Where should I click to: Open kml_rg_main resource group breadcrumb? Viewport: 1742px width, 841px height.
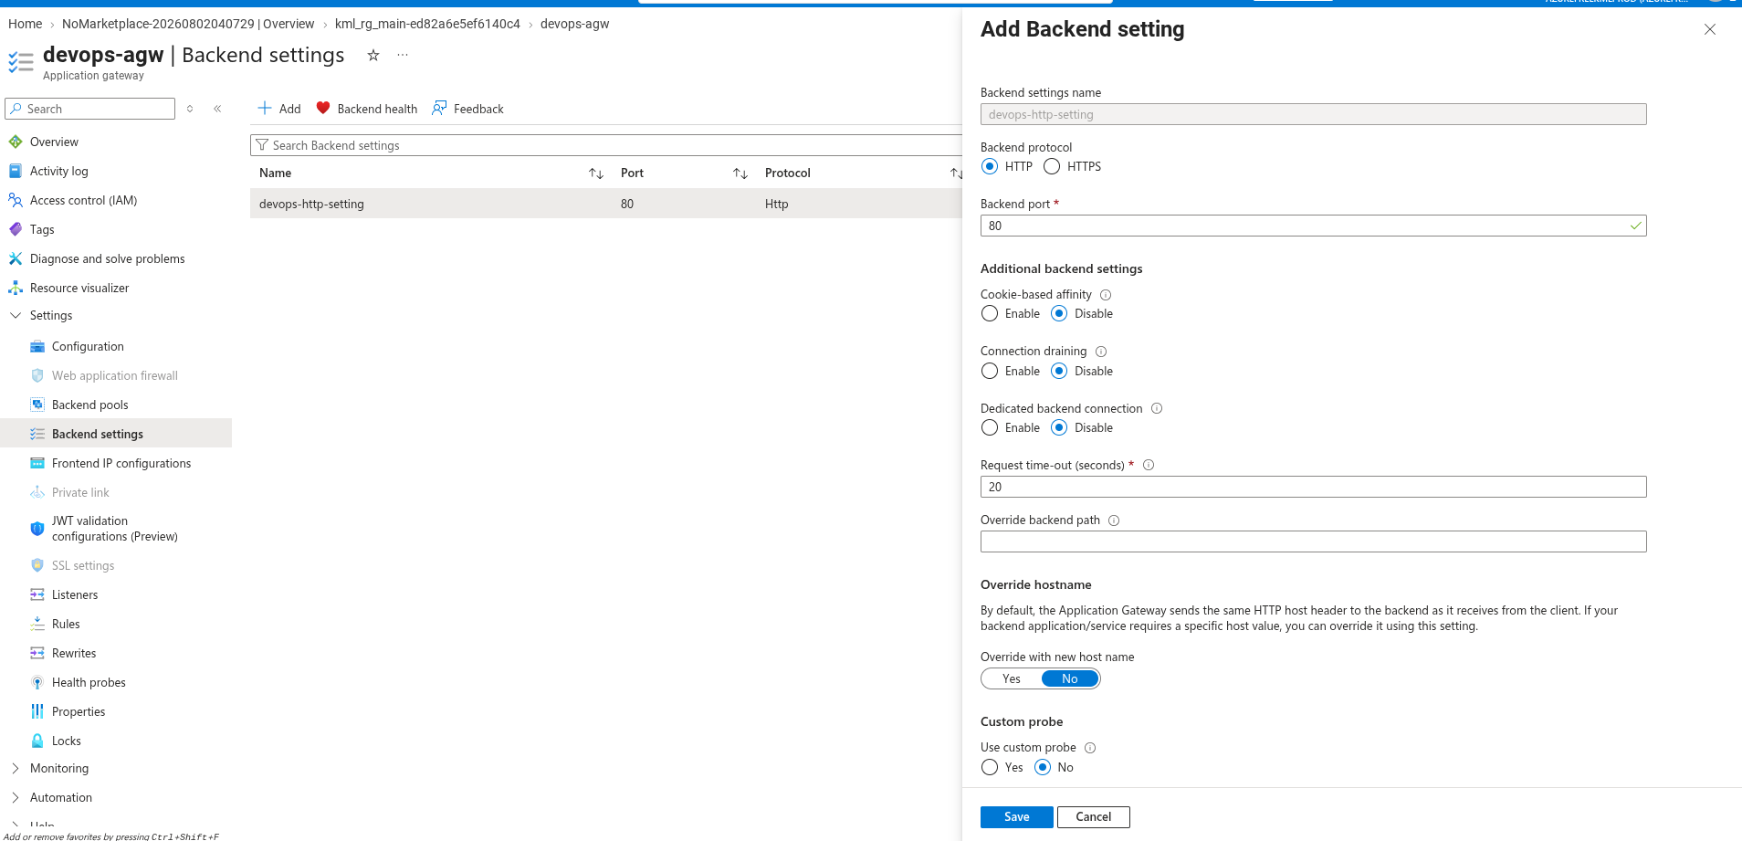tap(427, 24)
